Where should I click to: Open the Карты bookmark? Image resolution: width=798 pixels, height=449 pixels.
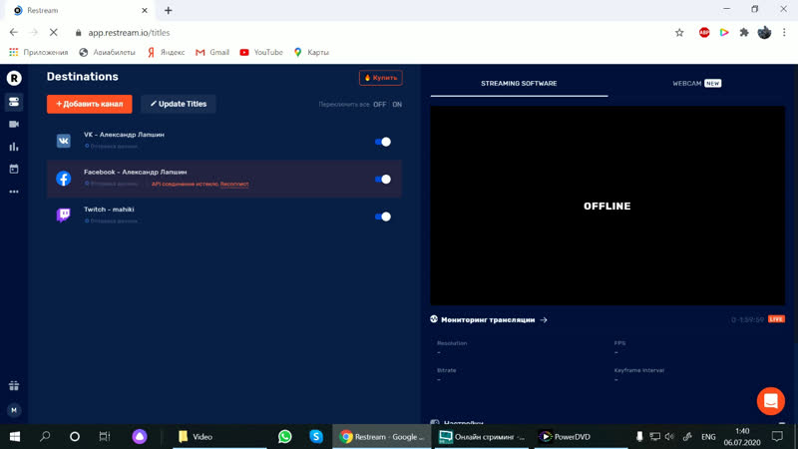311,52
